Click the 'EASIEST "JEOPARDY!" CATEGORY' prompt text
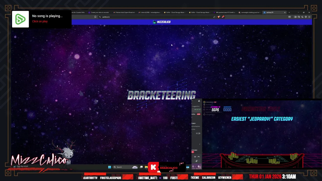Image resolution: width=322 pixels, height=181 pixels. [262, 119]
